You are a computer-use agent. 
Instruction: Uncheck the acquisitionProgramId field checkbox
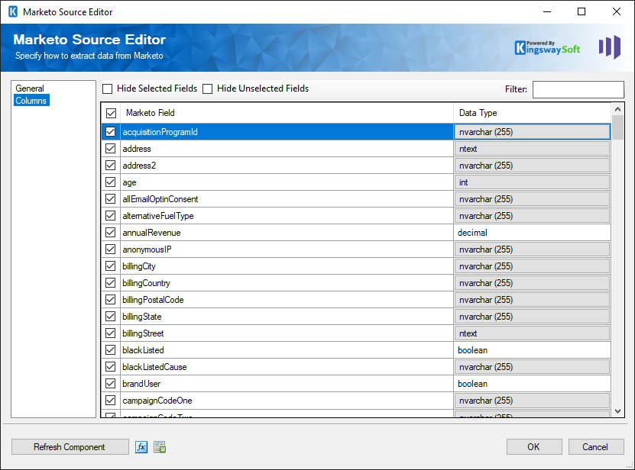pos(110,132)
